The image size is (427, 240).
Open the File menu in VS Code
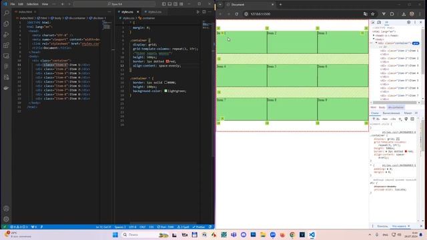13,4
